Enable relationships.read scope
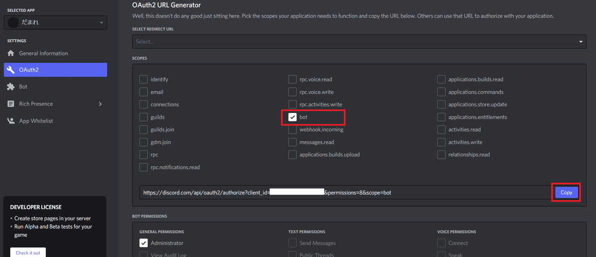Viewport: 596px width, 257px height. (442, 155)
